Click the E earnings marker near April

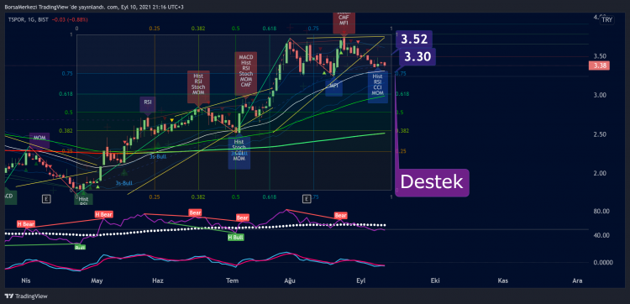point(47,198)
